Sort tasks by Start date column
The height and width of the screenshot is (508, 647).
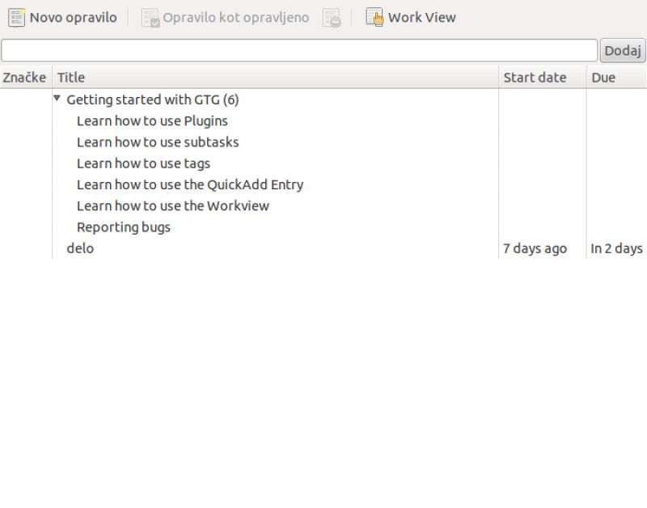[542, 78]
